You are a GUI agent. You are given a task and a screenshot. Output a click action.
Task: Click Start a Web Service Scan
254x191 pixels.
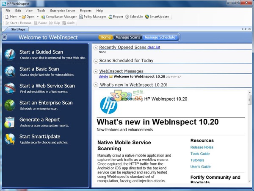[47, 86]
